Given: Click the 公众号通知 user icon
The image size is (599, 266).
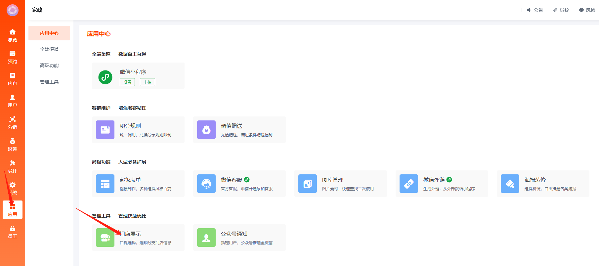Looking at the screenshot, I should point(206,238).
